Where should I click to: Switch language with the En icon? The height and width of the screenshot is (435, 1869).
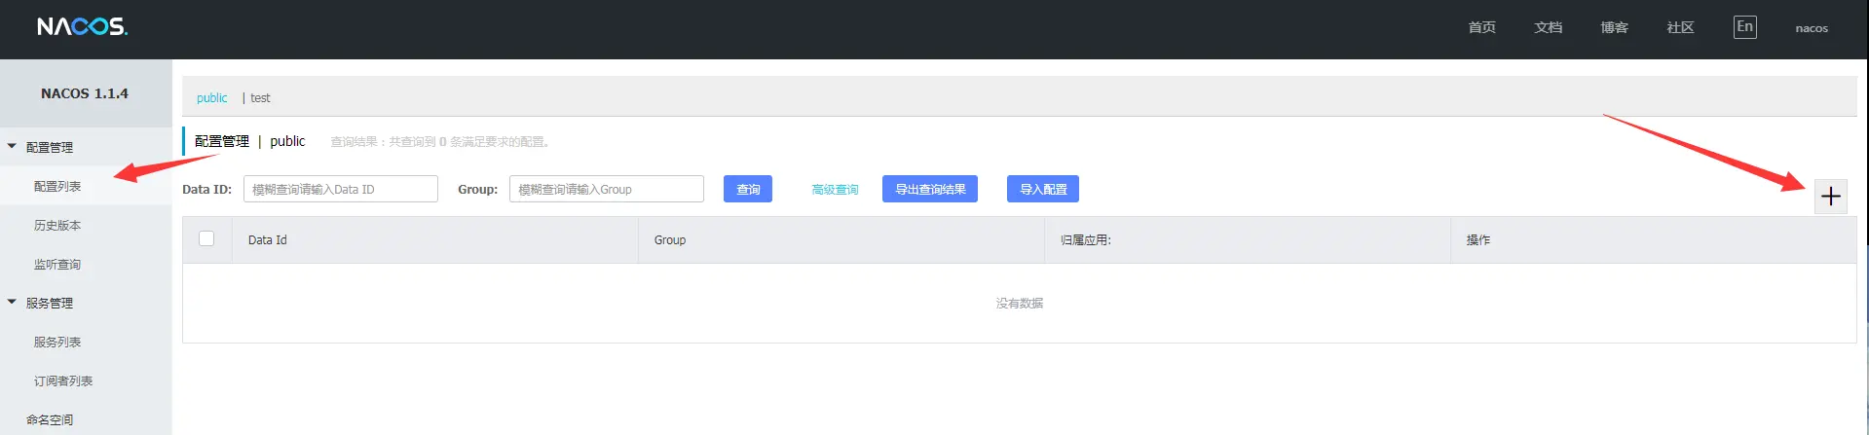pyautogui.click(x=1744, y=27)
